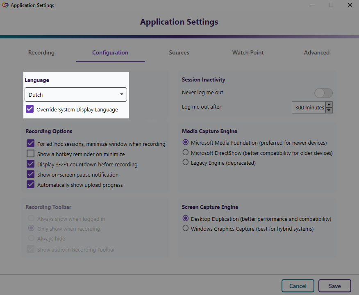Click the Save button
The image size is (359, 295).
pos(334,286)
